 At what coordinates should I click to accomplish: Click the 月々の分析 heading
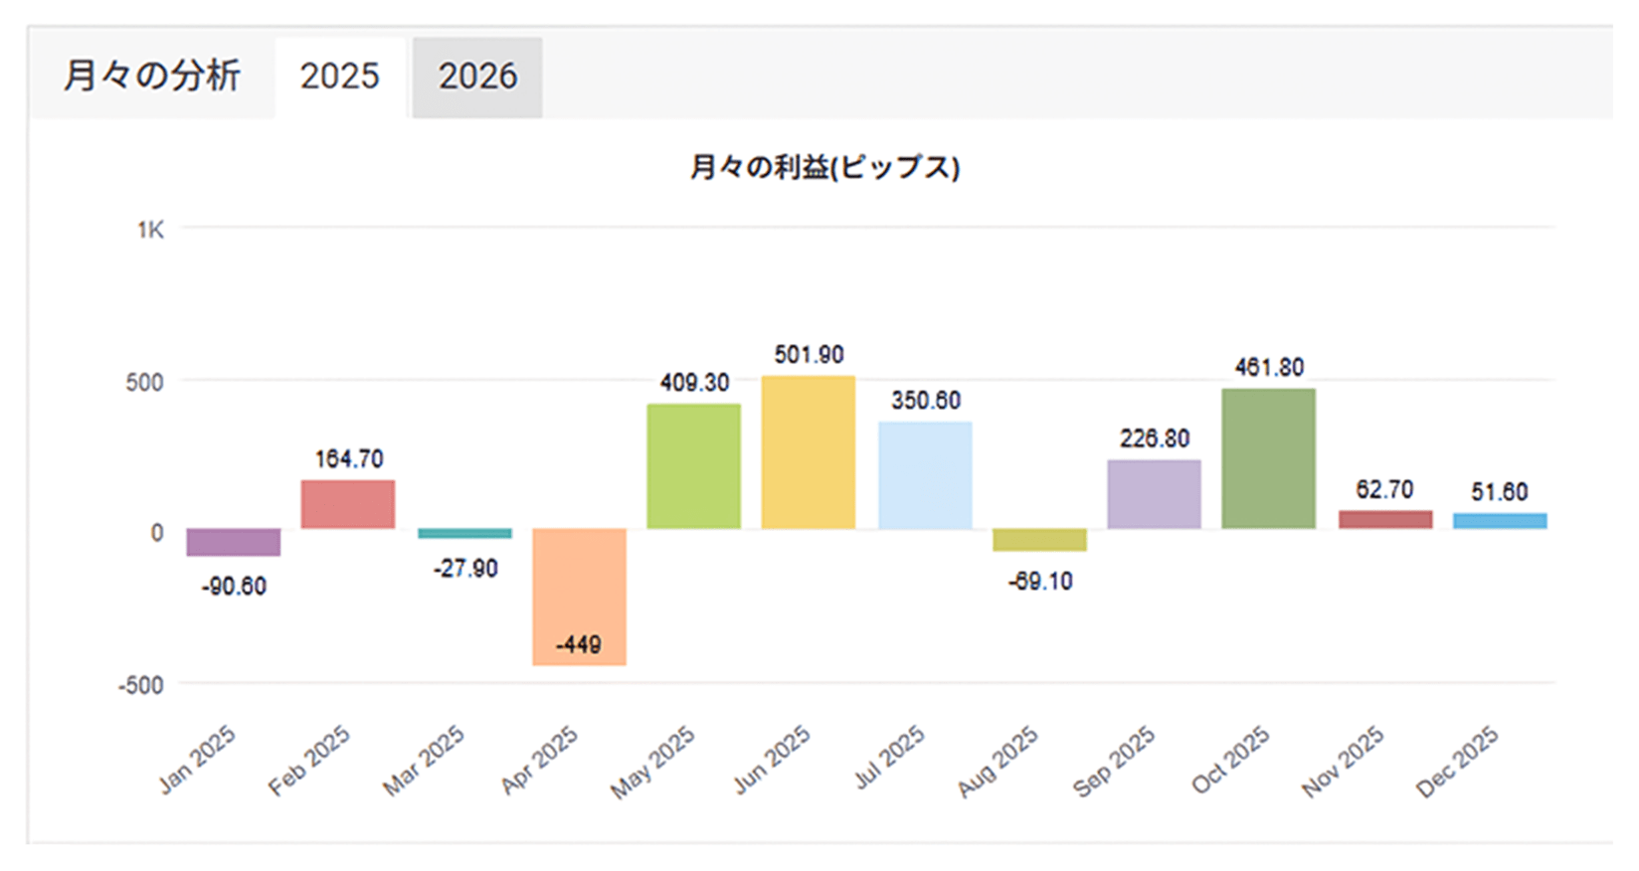click(154, 76)
